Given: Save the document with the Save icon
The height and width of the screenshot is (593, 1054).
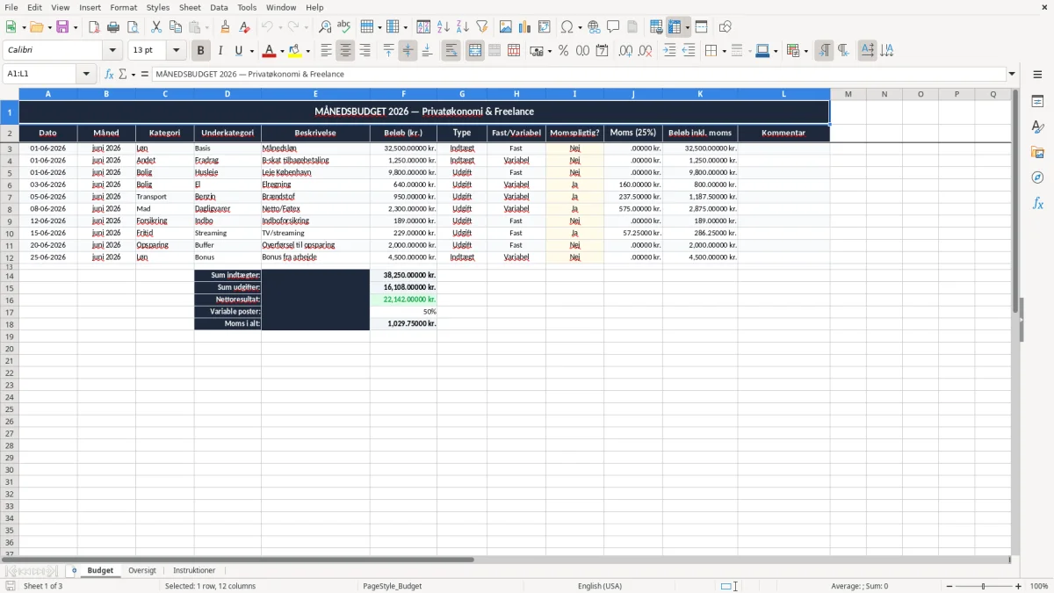Looking at the screenshot, I should 62,27.
